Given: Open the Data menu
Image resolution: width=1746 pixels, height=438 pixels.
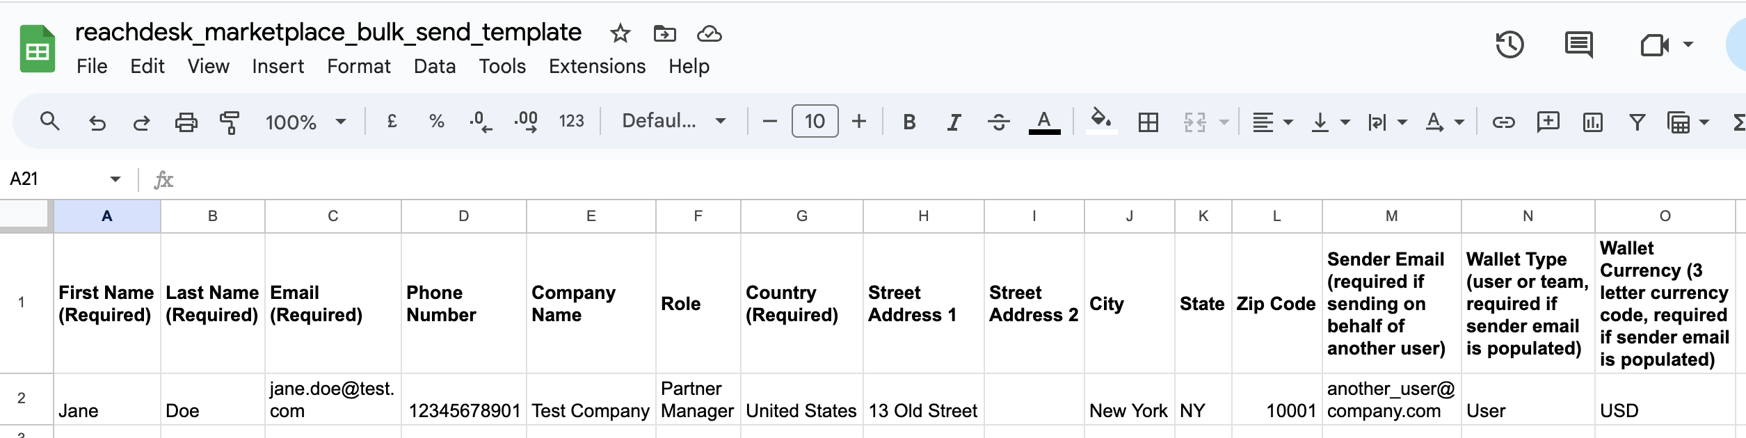Looking at the screenshot, I should (x=435, y=67).
